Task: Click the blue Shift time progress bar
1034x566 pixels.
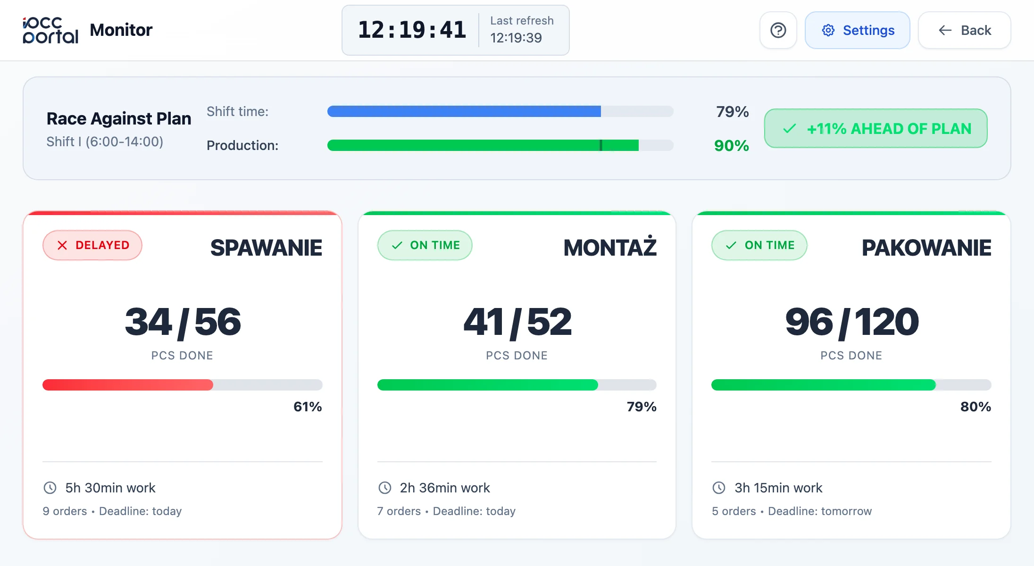Action: [x=500, y=111]
